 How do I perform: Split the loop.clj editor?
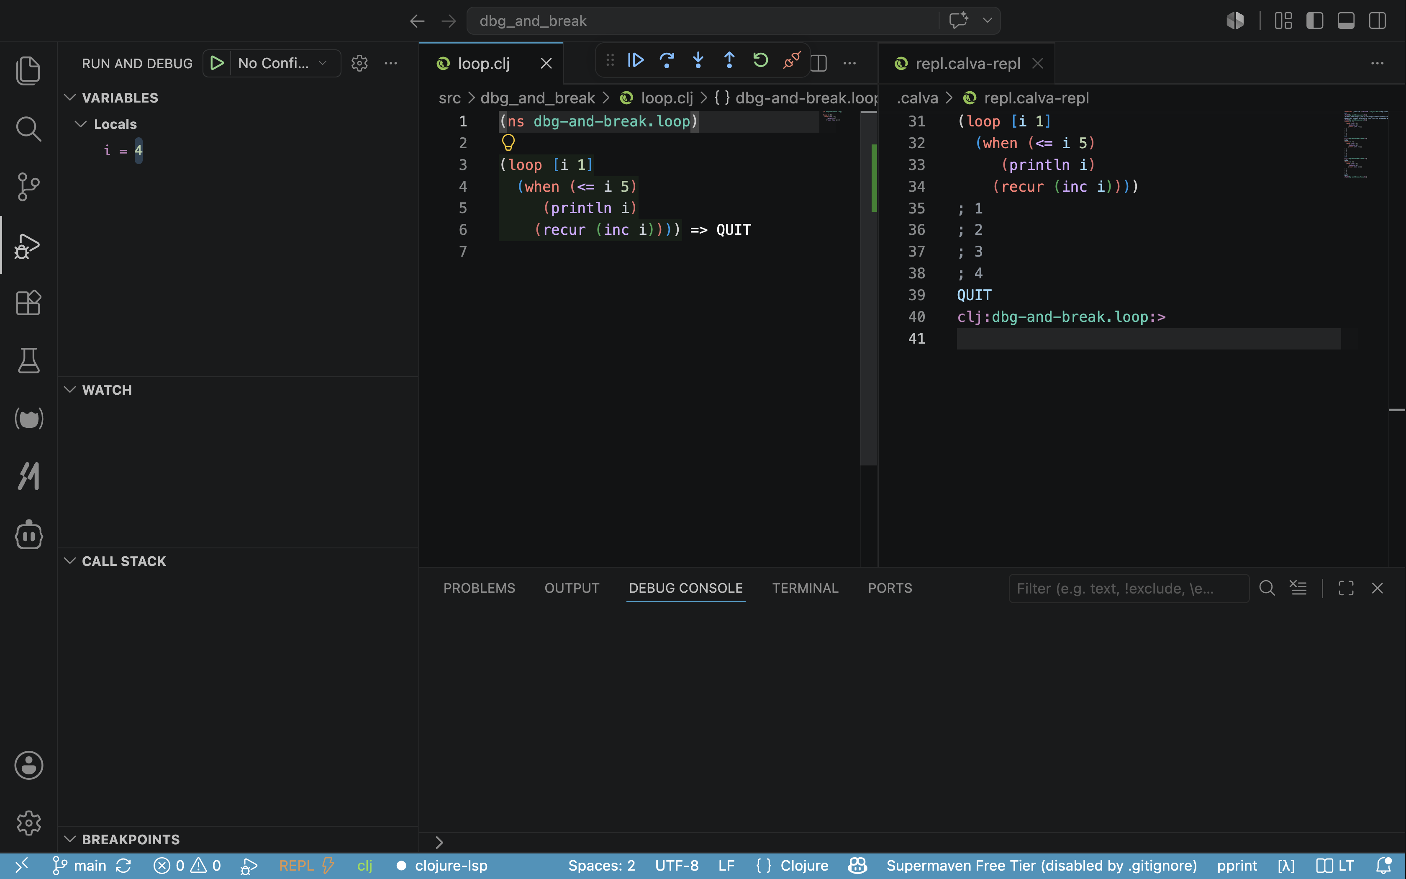(818, 63)
